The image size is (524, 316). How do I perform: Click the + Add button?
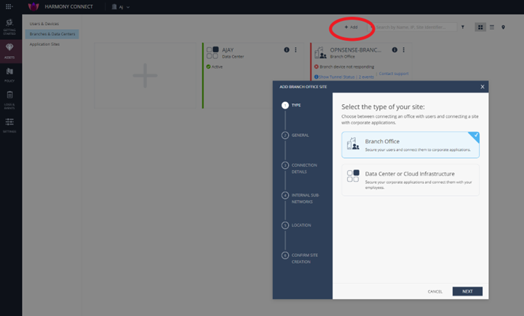coord(352,27)
